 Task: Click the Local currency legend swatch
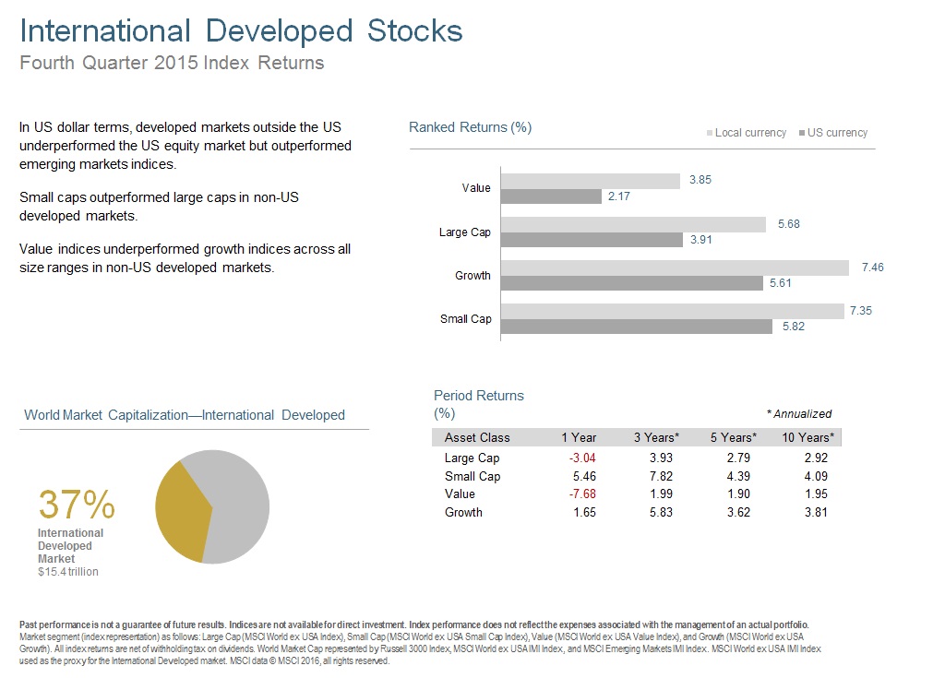[710, 133]
